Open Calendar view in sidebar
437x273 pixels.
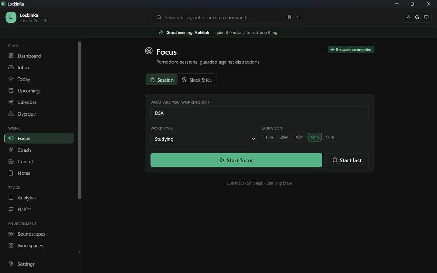pyautogui.click(x=39, y=102)
